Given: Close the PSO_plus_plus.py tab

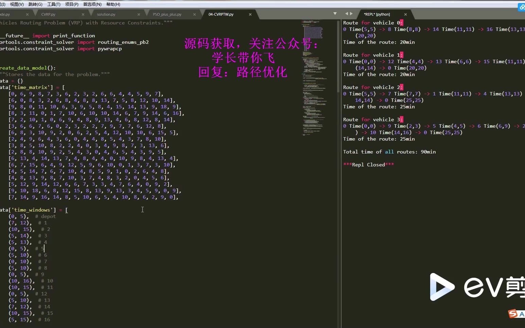Looking at the screenshot, I should tap(194, 14).
